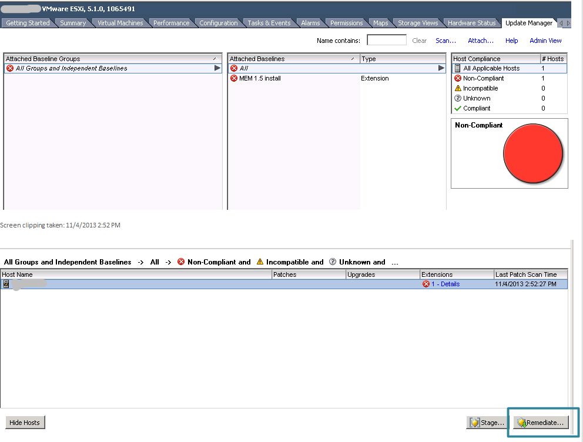Click the Hide Hosts button

pyautogui.click(x=25, y=423)
